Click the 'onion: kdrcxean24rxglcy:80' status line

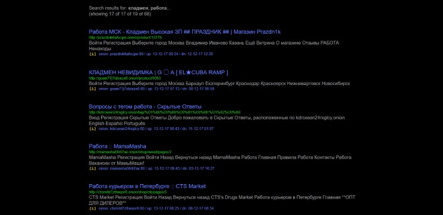[156, 129]
